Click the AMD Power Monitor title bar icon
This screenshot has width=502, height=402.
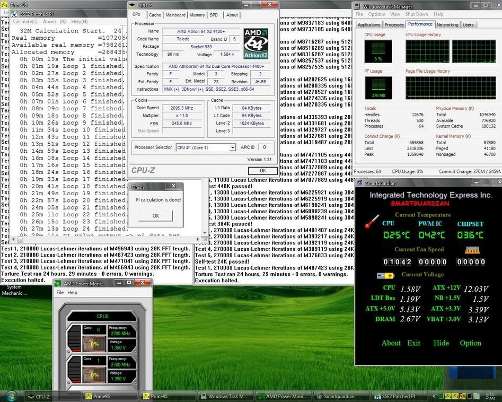pos(58,283)
